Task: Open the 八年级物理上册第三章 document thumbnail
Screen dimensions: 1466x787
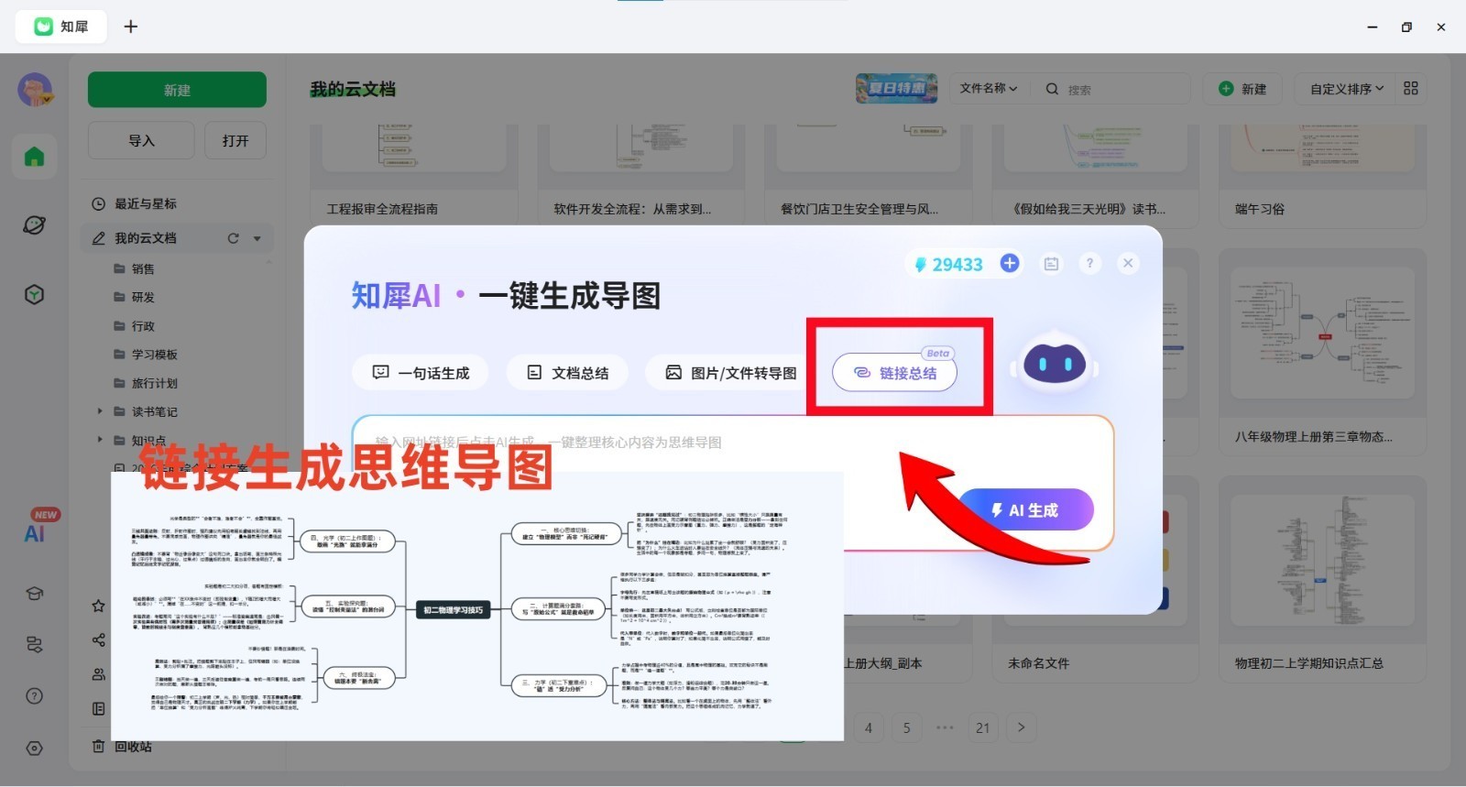Action: coord(1322,334)
